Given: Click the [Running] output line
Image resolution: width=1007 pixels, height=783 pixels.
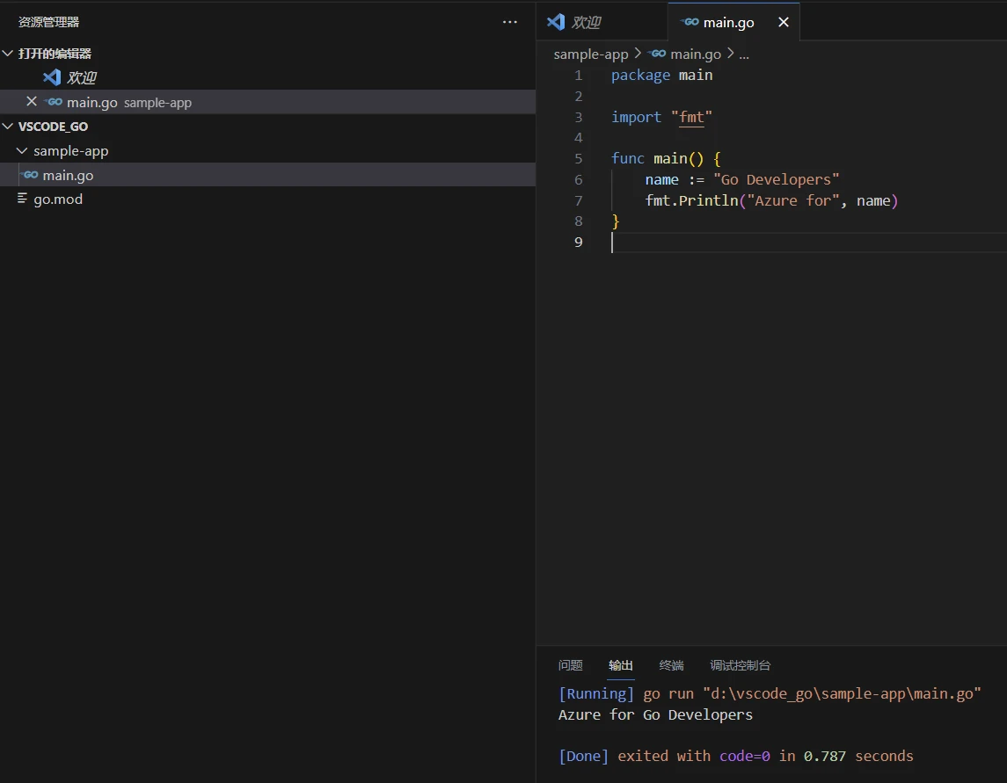Looking at the screenshot, I should tap(770, 693).
